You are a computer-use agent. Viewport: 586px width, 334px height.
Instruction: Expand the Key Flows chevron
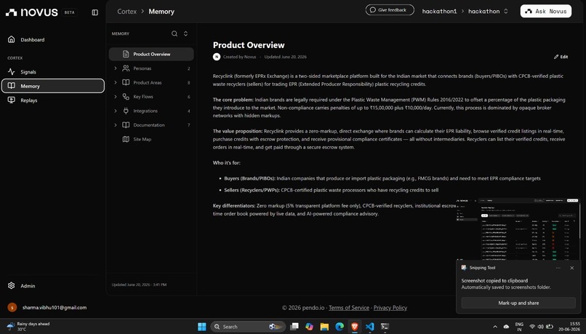tap(116, 97)
